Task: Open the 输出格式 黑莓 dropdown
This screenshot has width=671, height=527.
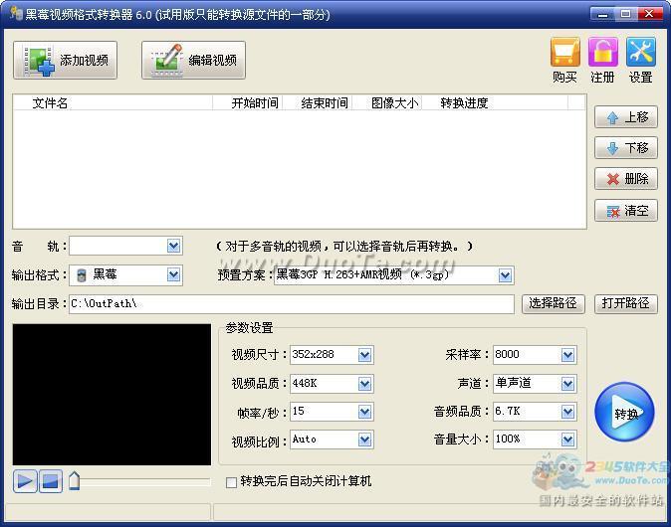Action: pyautogui.click(x=173, y=274)
